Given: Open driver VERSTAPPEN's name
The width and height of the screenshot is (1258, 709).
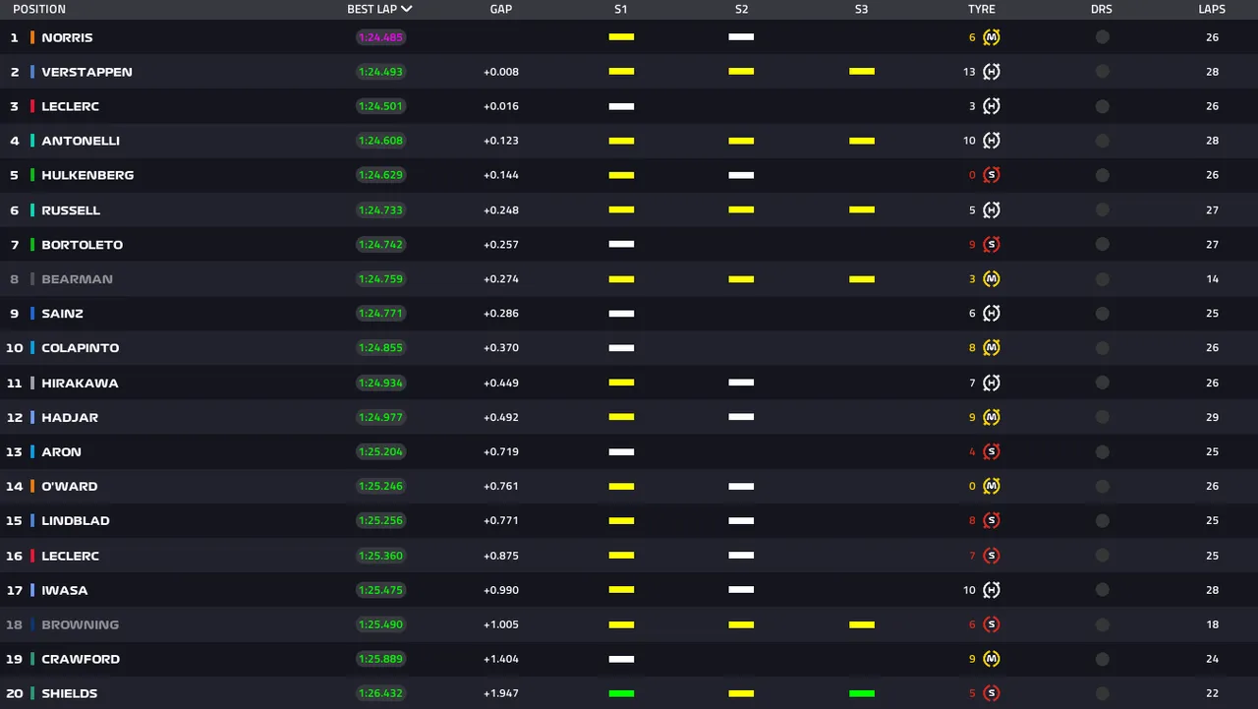Looking at the screenshot, I should pyautogui.click(x=86, y=72).
